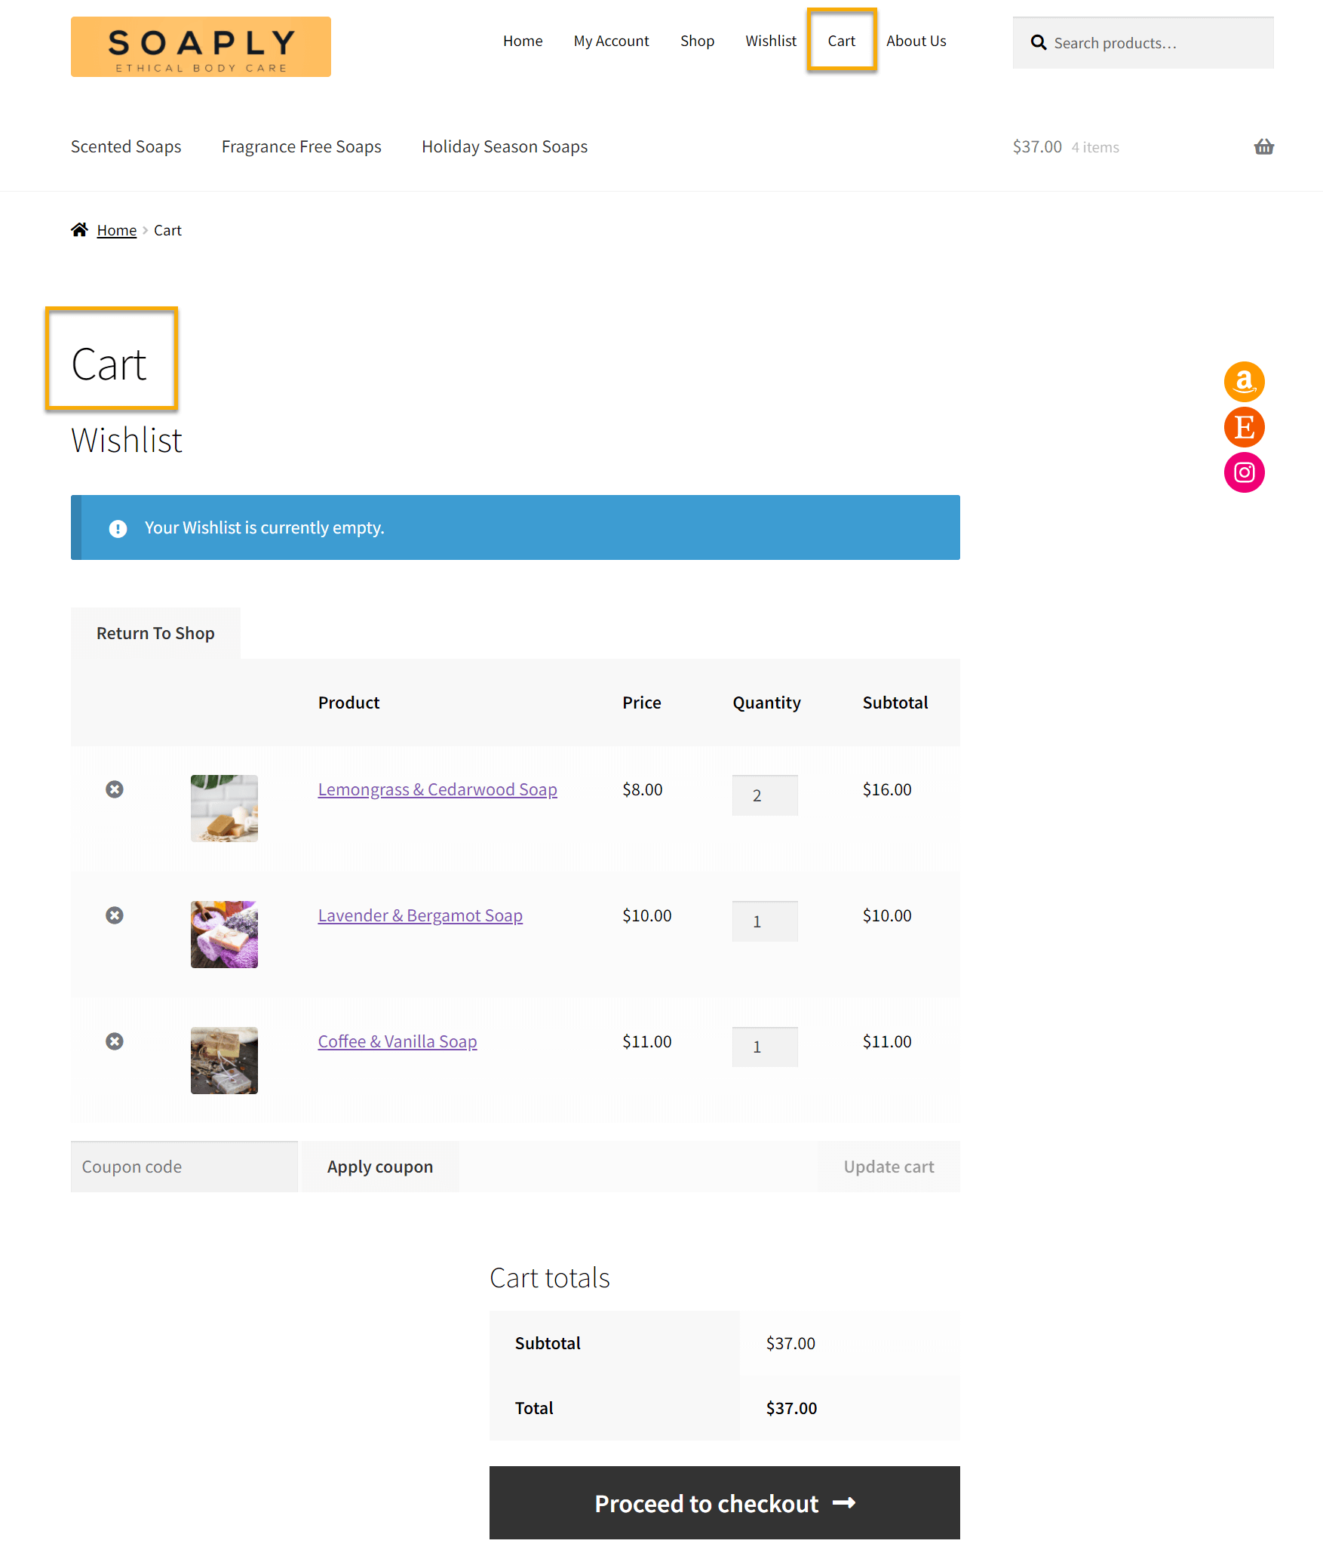Click the Wishlist page heading
Screen dimensions: 1323x1562
pyautogui.click(x=127, y=440)
